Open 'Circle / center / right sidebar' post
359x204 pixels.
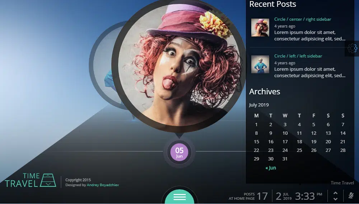pyautogui.click(x=302, y=19)
